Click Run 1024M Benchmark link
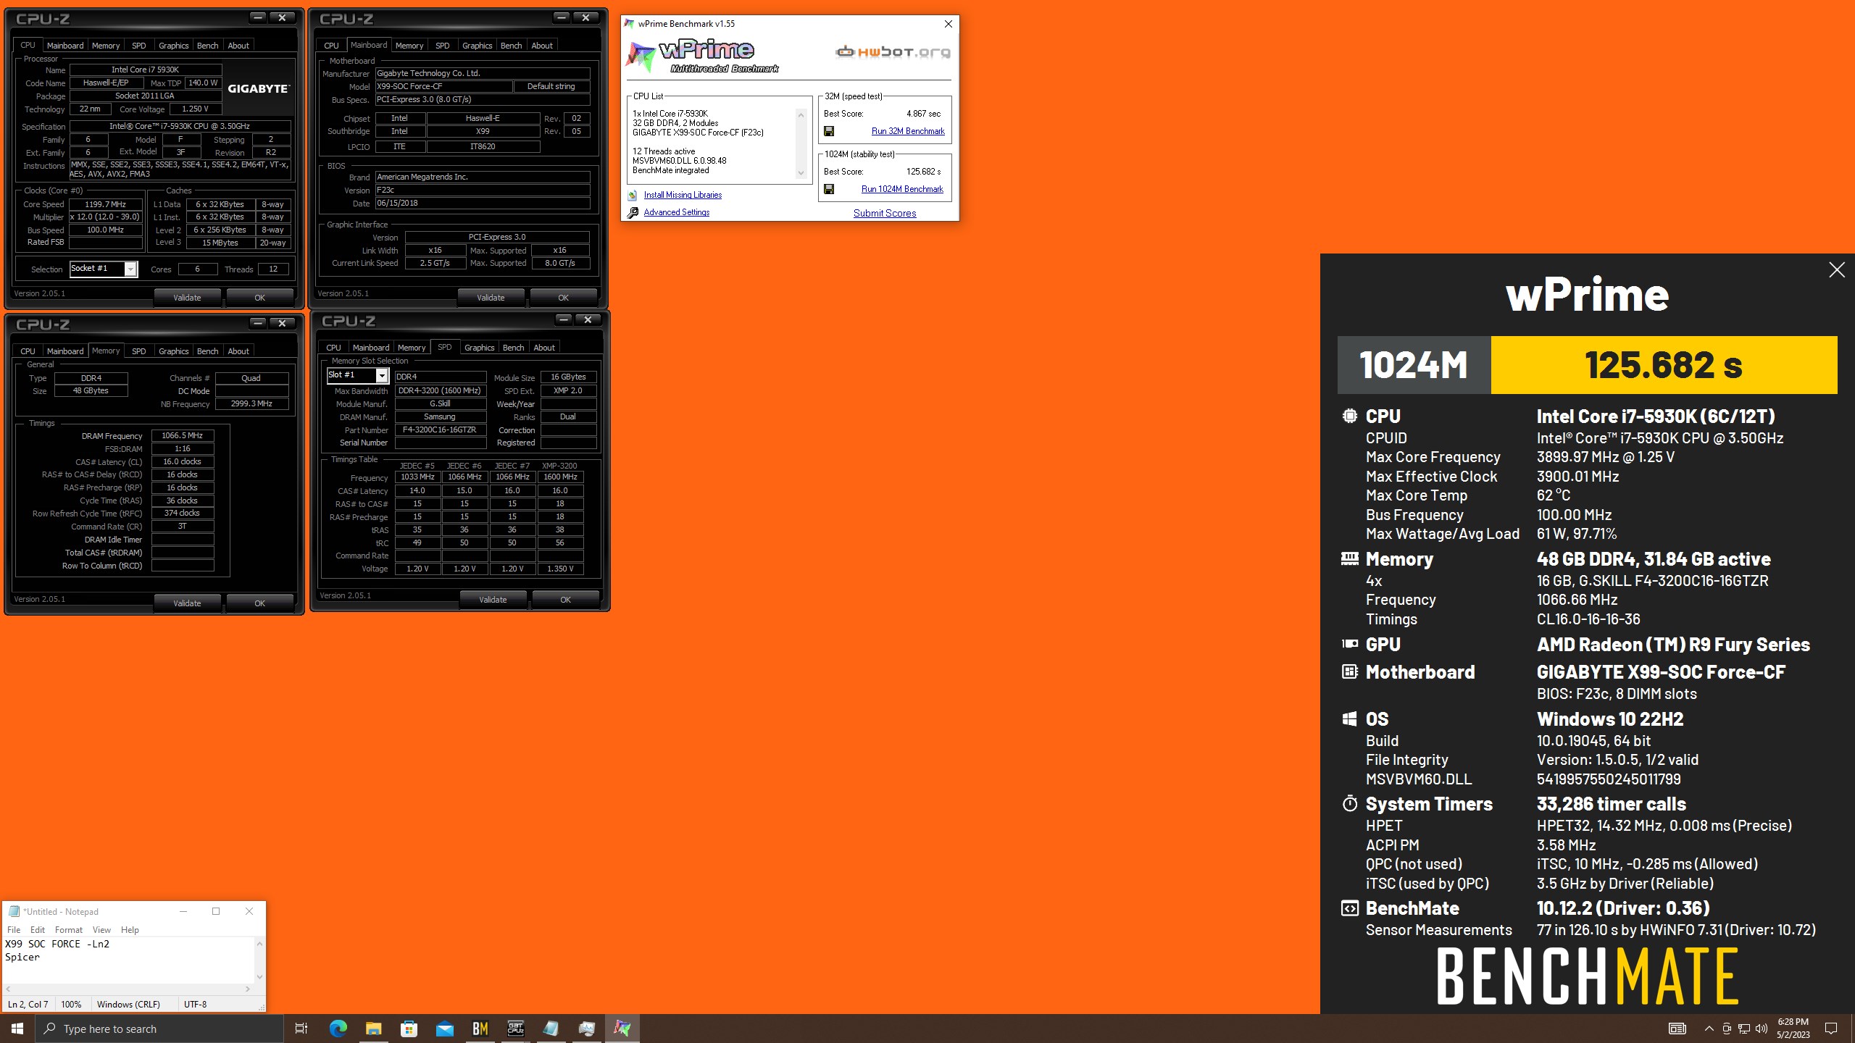Screen dimensions: 1855x1043 (902, 189)
